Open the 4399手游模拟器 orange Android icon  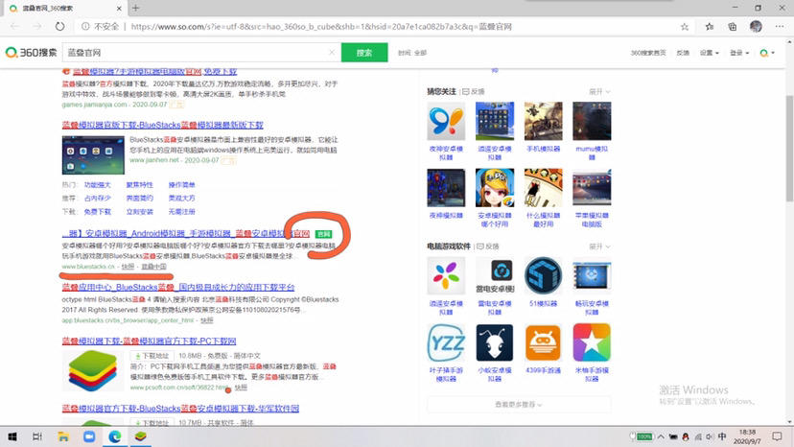click(x=543, y=342)
